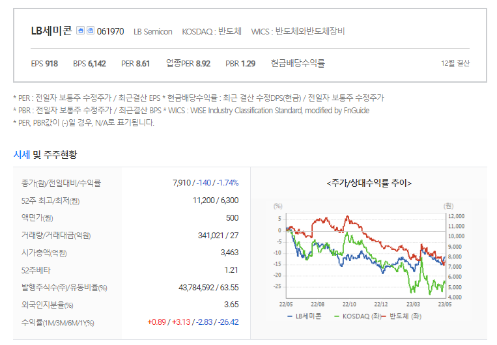
Task: Click the 액면가(원) row label
Action: pos(37,218)
